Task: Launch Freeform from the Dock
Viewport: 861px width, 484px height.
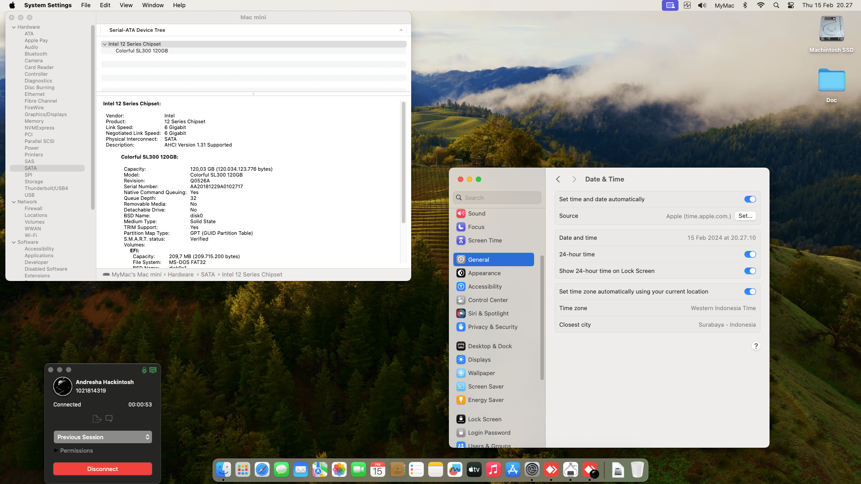Action: (455, 470)
